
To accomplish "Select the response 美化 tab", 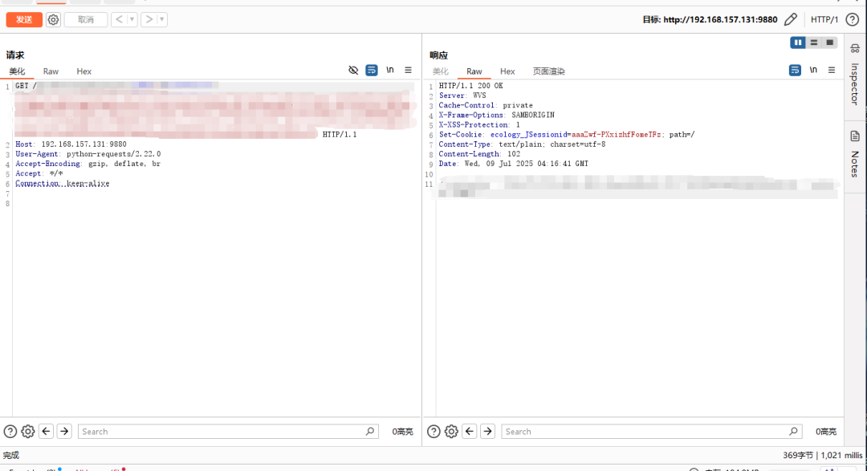I will point(441,71).
